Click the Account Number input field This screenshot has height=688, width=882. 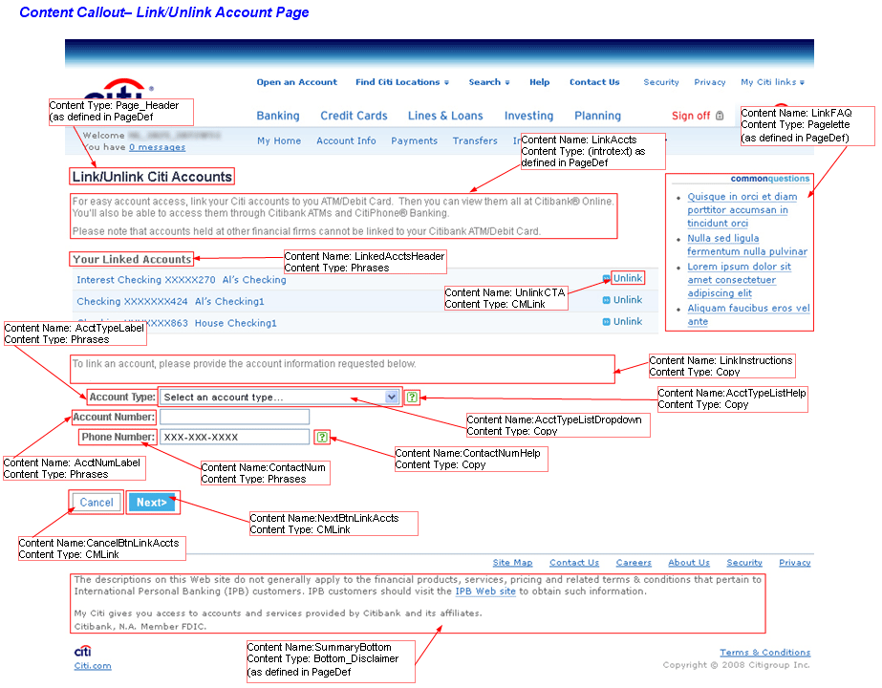[234, 417]
